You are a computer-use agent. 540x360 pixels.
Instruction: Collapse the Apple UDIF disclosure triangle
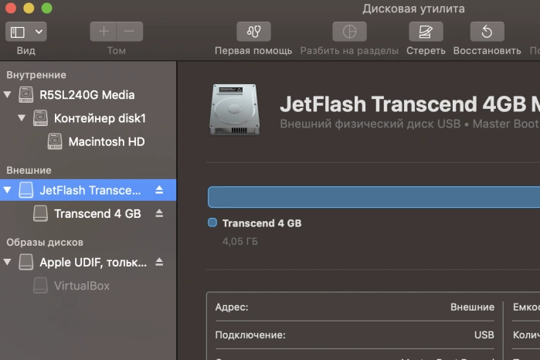coord(7,262)
